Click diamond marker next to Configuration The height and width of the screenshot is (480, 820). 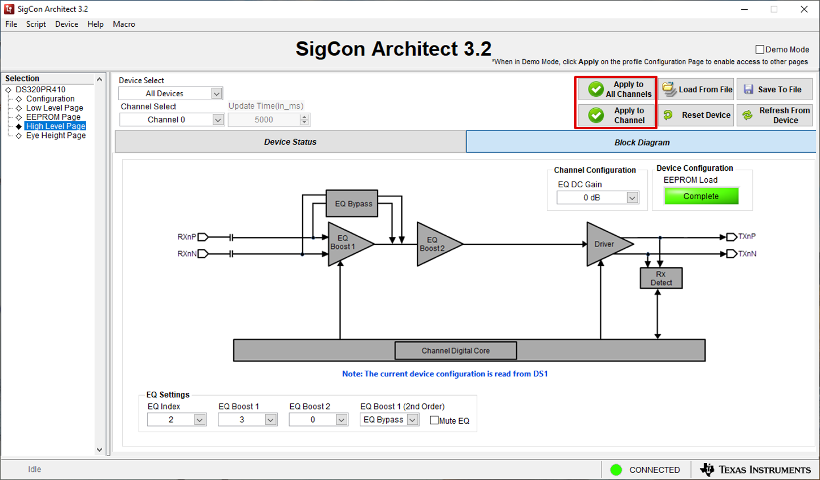coord(19,99)
